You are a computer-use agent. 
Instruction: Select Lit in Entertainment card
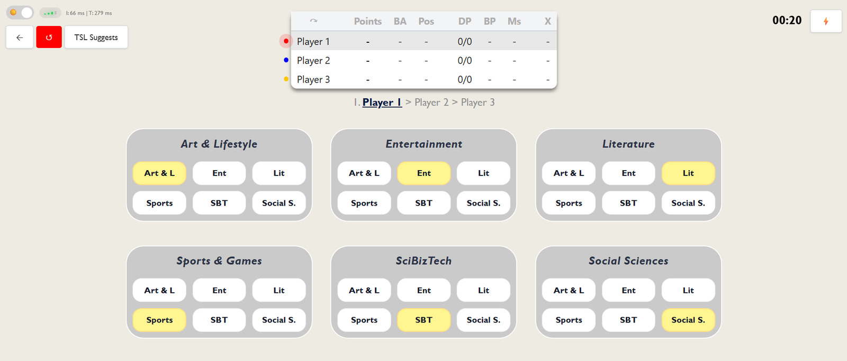coord(484,173)
